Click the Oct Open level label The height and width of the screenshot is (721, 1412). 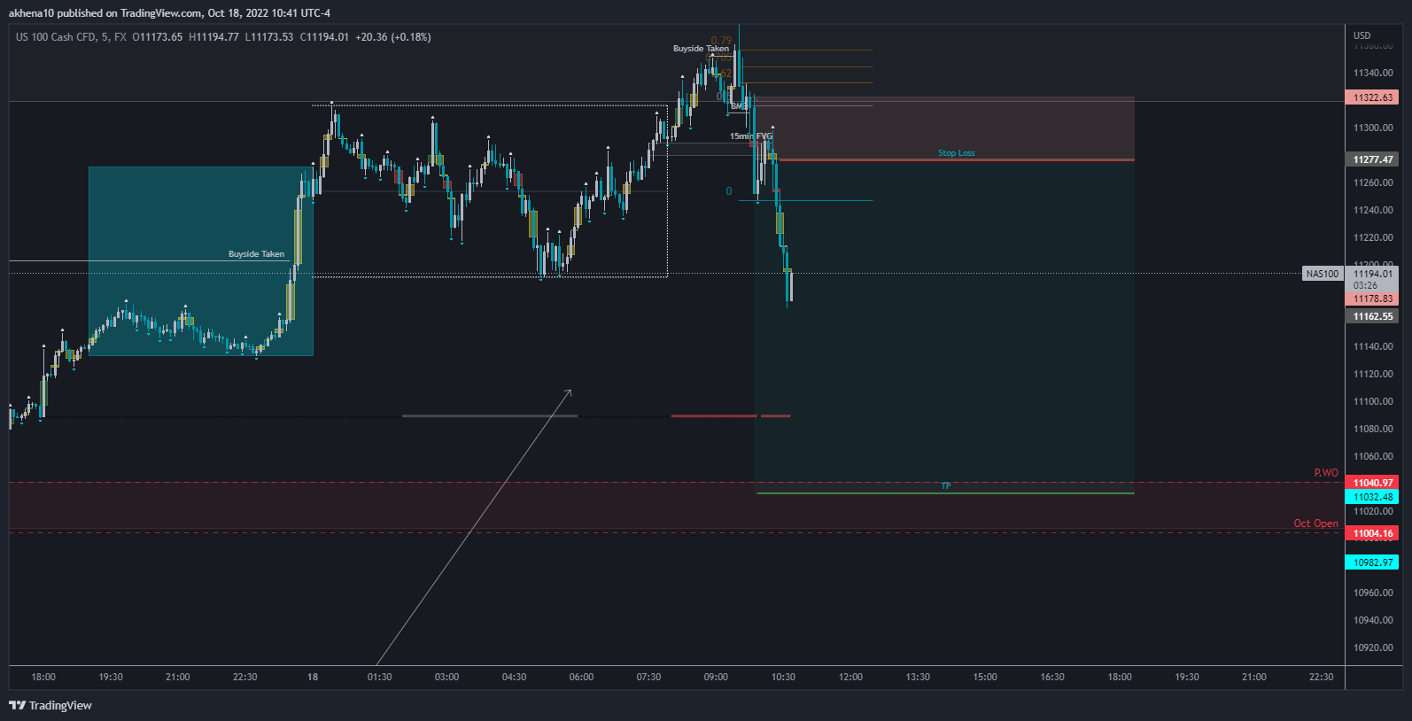tap(1315, 523)
